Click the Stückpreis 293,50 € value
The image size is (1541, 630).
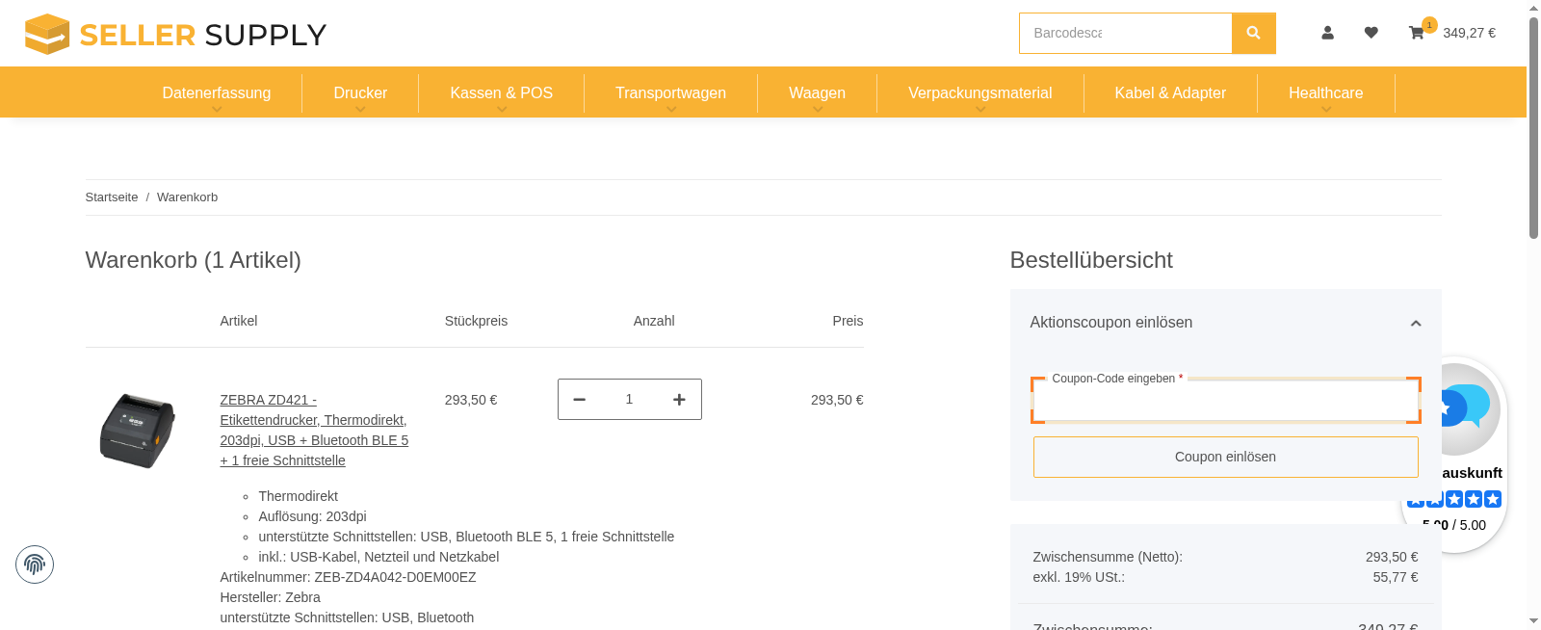pos(471,400)
